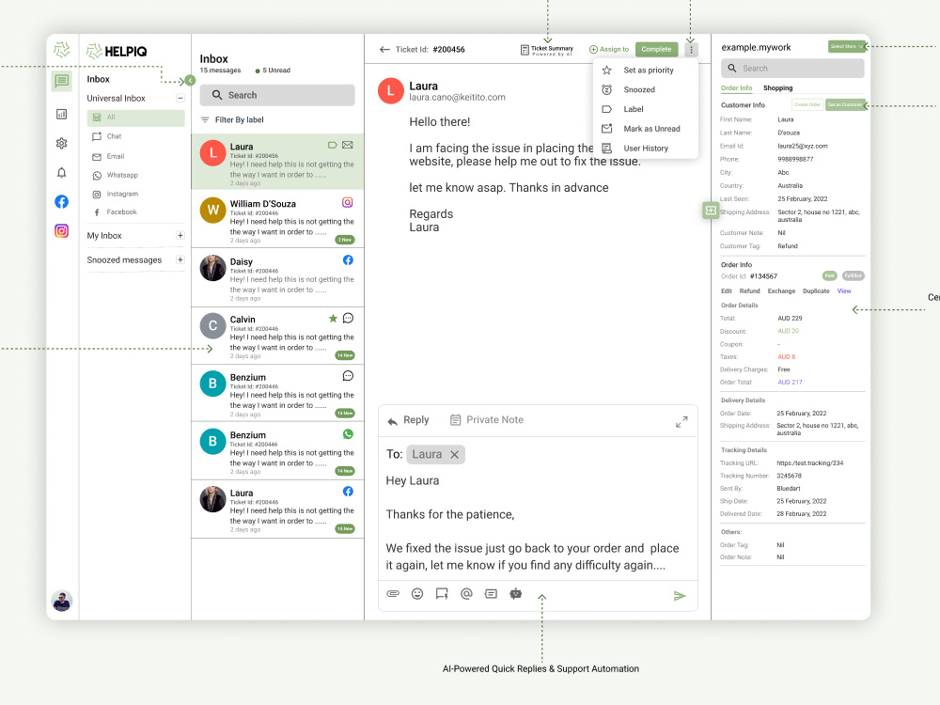Open the emoji picker icon
This screenshot has height=705, width=940.
(x=417, y=593)
